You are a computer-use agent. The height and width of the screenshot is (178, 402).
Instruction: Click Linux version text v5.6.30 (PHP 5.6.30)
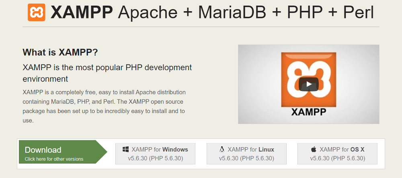coord(247,159)
